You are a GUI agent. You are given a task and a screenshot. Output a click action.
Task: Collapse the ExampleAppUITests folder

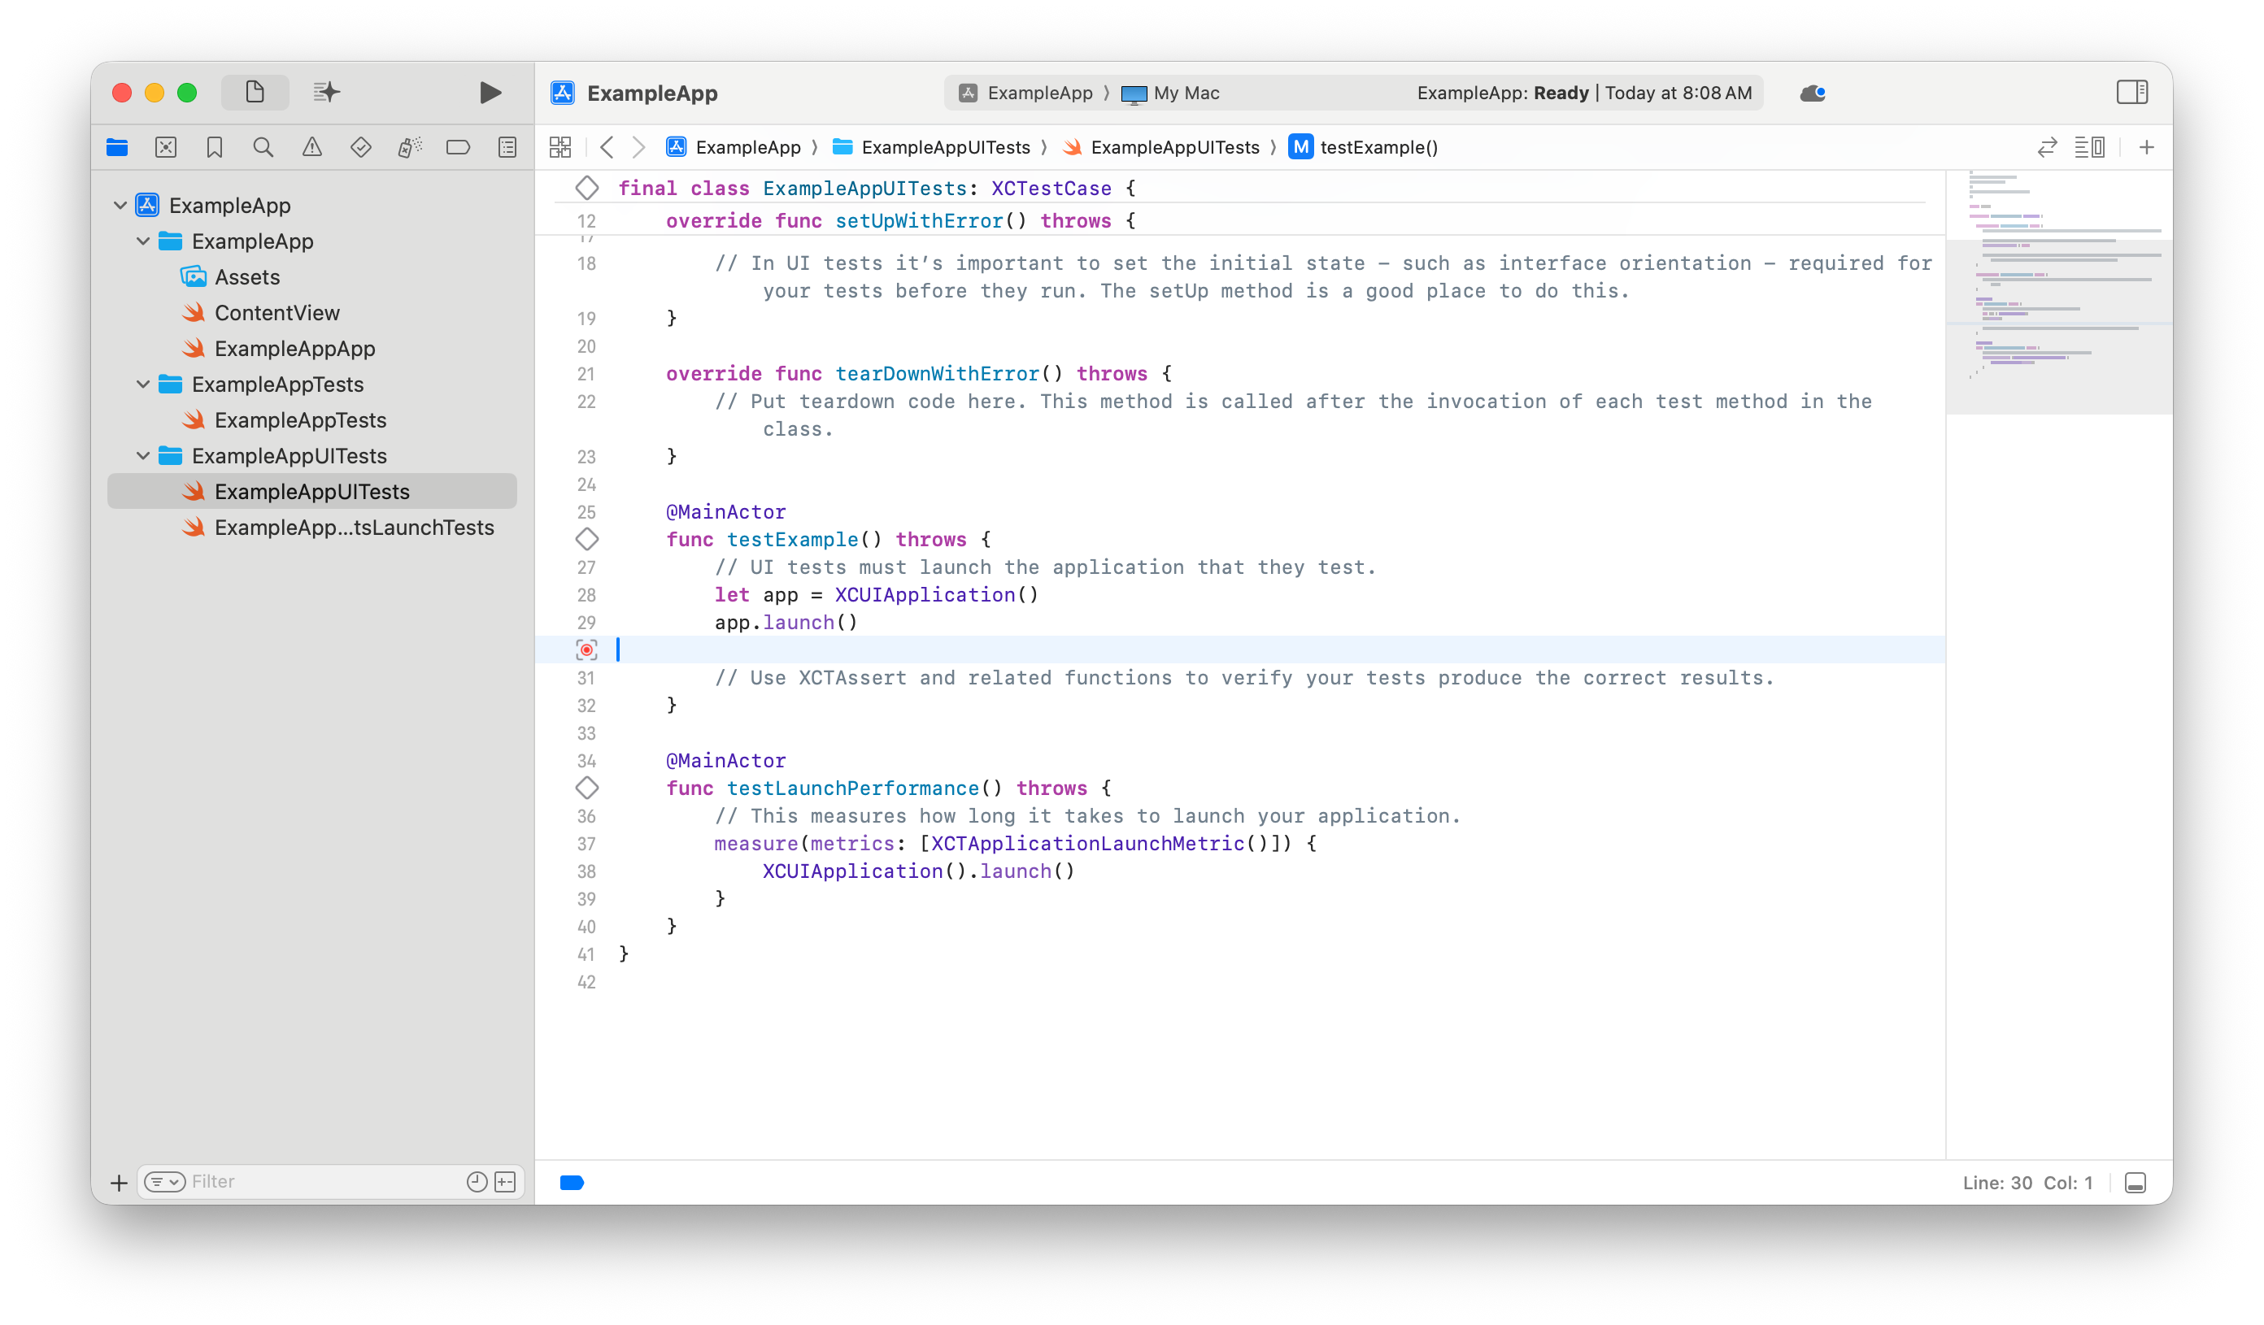tap(143, 455)
